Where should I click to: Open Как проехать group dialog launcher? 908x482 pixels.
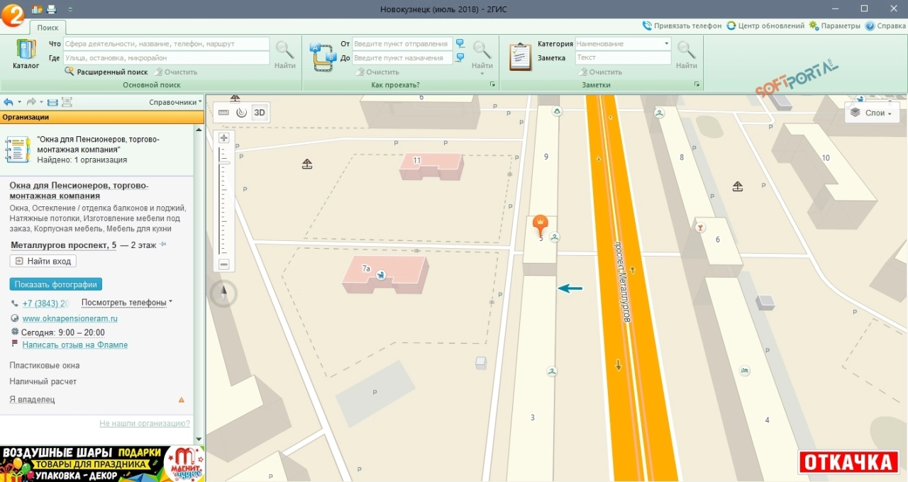(492, 85)
